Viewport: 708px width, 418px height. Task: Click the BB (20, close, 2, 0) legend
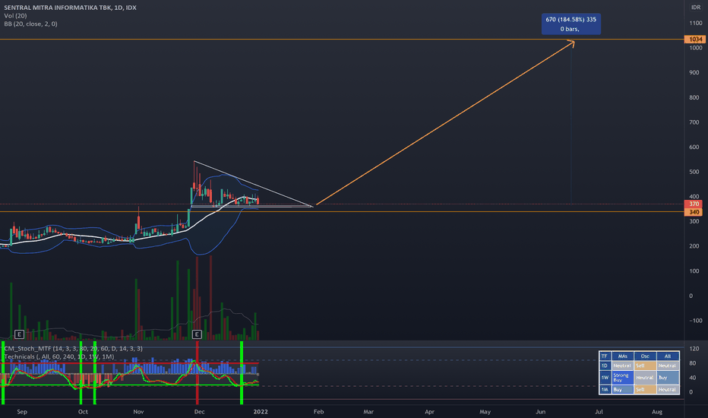tap(30, 24)
